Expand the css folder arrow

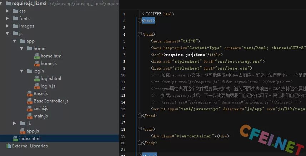click(7, 11)
